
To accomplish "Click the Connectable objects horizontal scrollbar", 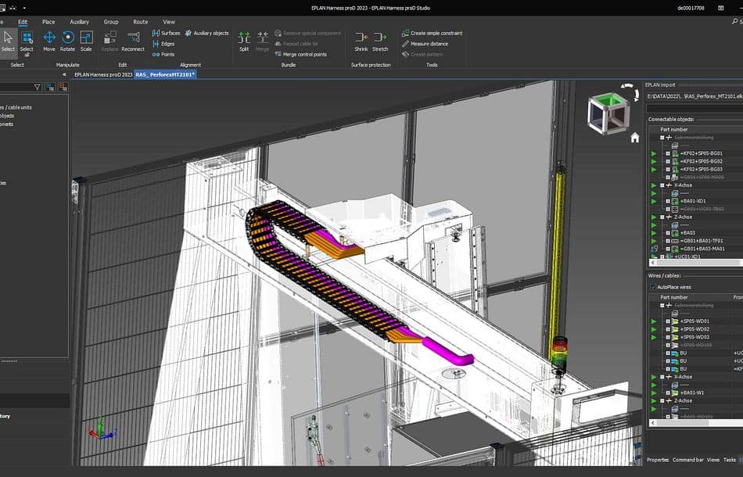I will (695, 262).
